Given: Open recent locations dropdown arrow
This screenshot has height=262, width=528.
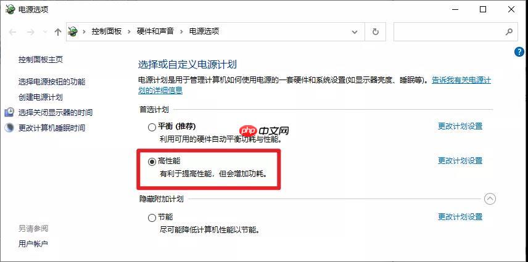Looking at the screenshot, I should pos(46,32).
